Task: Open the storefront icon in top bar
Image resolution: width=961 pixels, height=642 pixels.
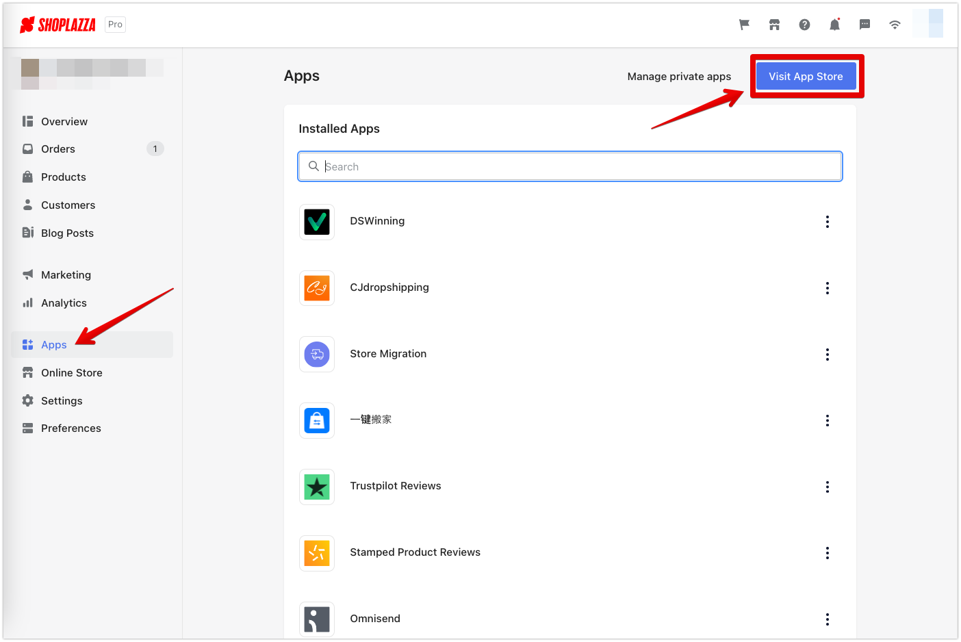Action: tap(774, 25)
